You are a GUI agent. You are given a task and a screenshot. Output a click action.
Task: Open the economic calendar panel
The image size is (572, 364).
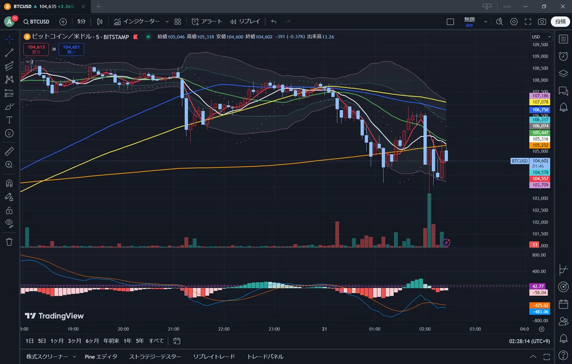point(563,304)
